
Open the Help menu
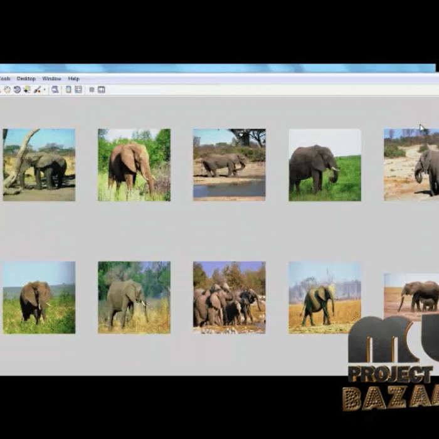pyautogui.click(x=73, y=78)
